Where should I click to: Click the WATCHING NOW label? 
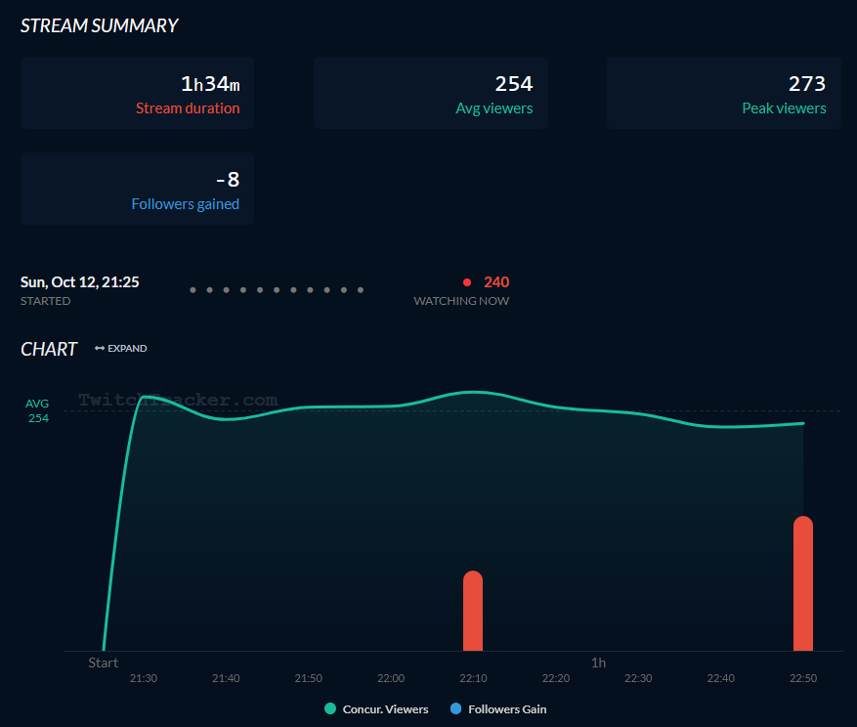coord(461,301)
